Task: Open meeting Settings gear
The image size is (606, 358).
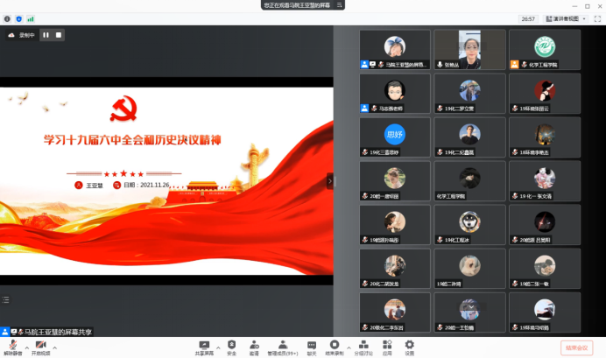Action: 409,346
